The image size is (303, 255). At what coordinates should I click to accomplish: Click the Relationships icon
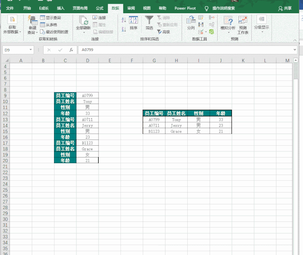point(211,25)
